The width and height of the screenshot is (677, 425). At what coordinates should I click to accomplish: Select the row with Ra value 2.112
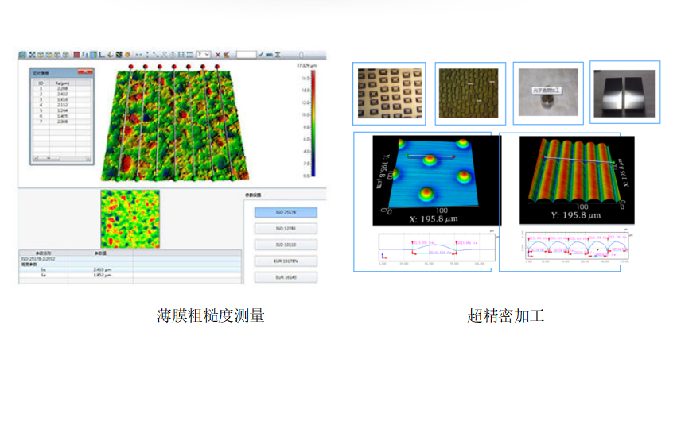[x=62, y=105]
